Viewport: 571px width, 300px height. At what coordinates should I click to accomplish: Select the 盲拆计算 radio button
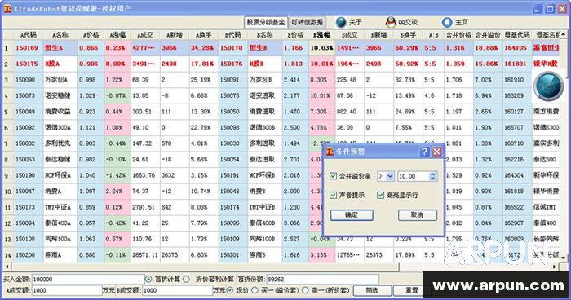coord(148,279)
